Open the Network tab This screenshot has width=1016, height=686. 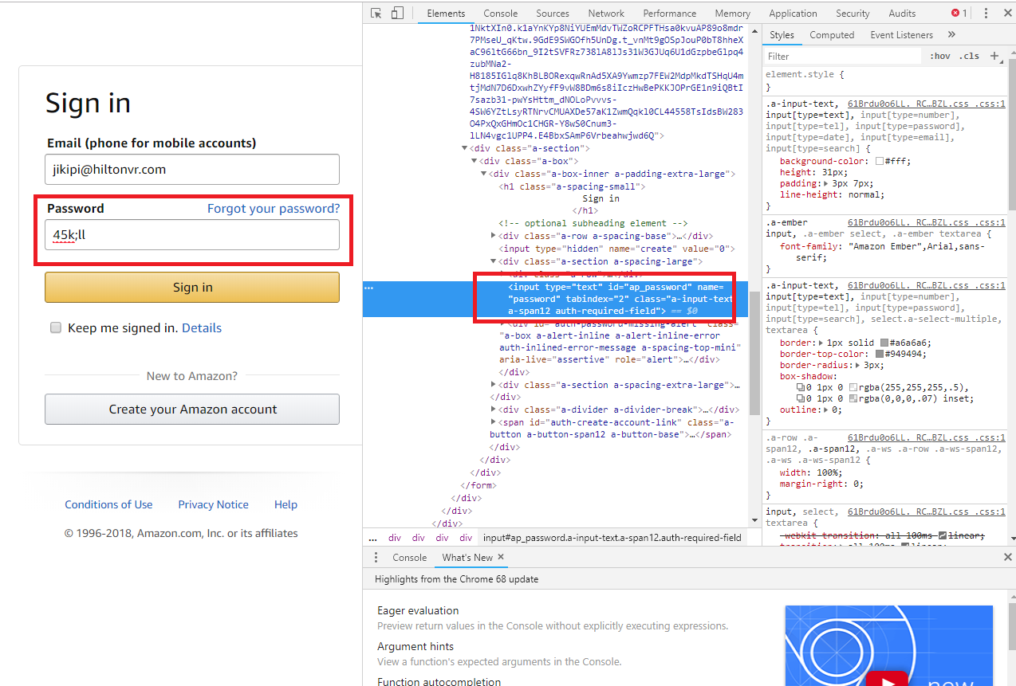(606, 13)
